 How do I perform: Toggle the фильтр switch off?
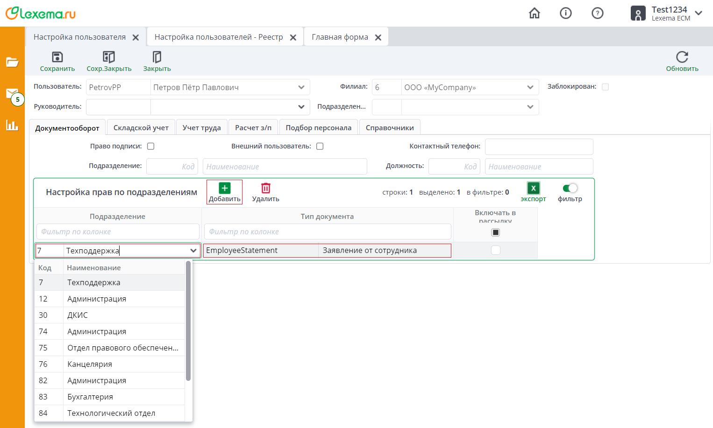pos(570,189)
